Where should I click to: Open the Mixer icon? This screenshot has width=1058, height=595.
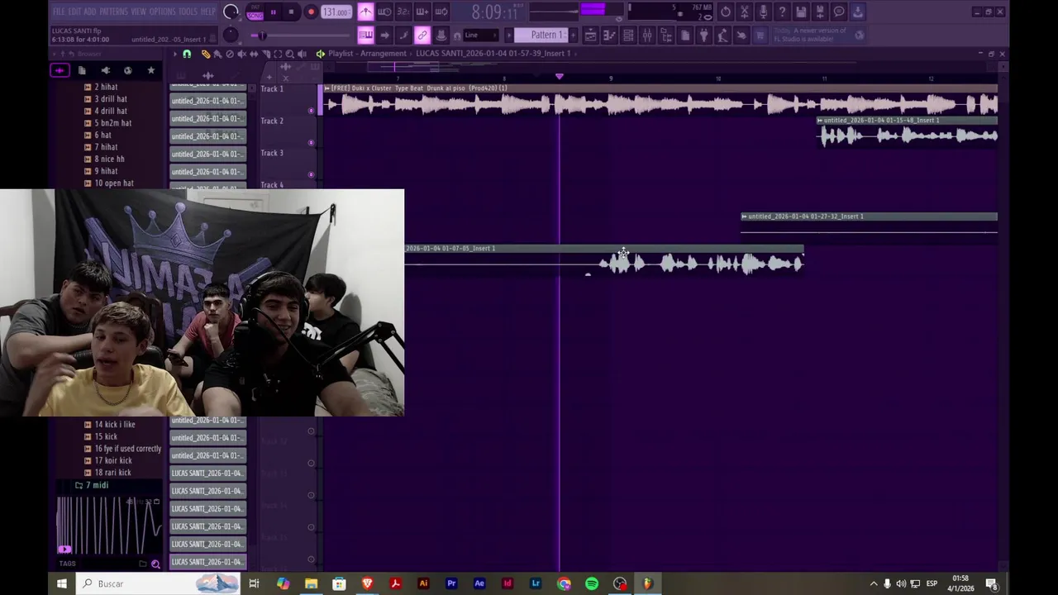pyautogui.click(x=647, y=35)
